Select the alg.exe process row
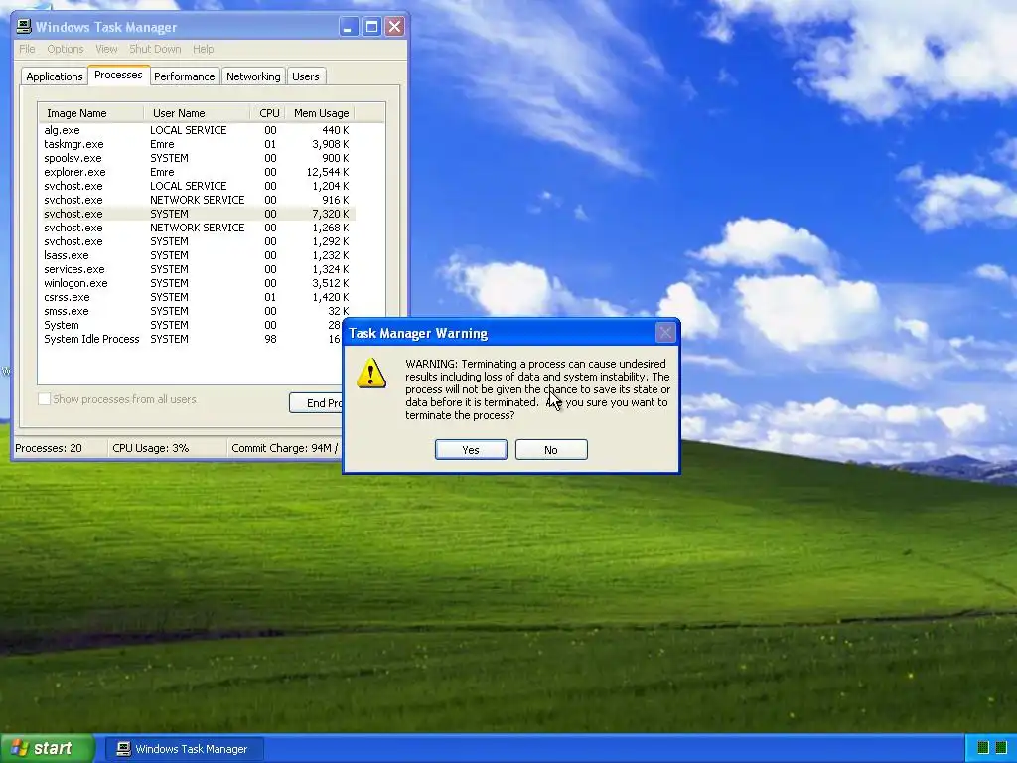The image size is (1017, 763). [197, 130]
